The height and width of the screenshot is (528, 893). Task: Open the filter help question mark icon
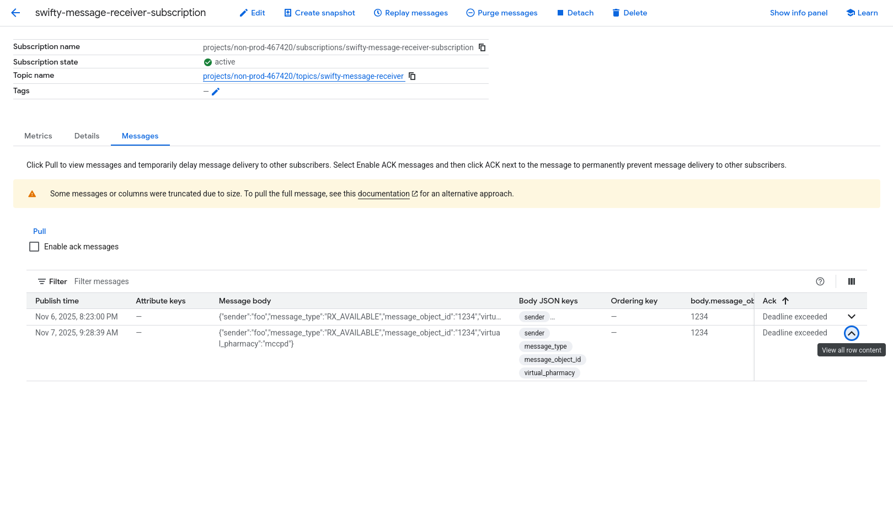pyautogui.click(x=820, y=281)
